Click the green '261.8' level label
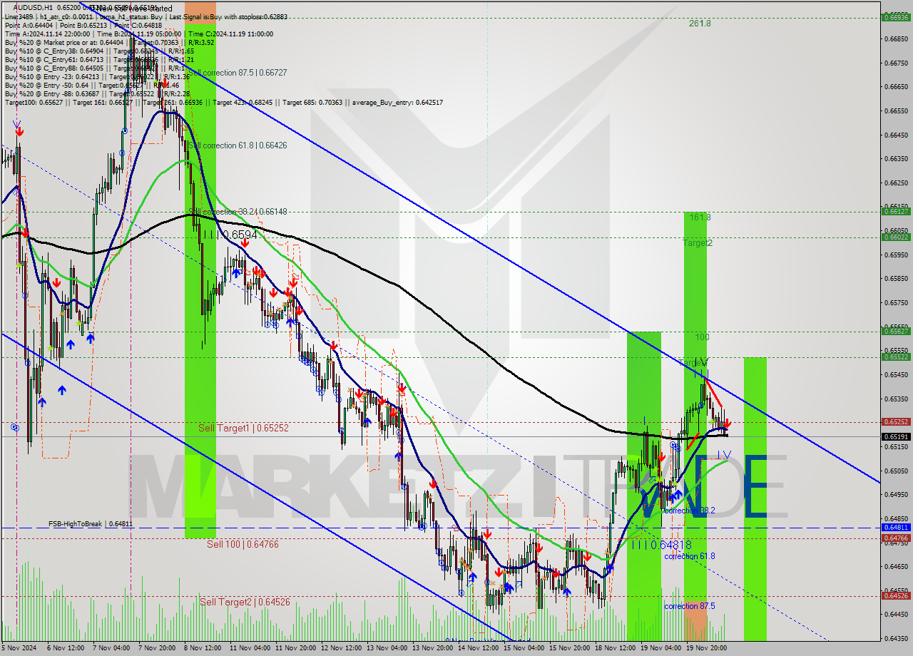Screen dimensions: 913x656 (700, 23)
